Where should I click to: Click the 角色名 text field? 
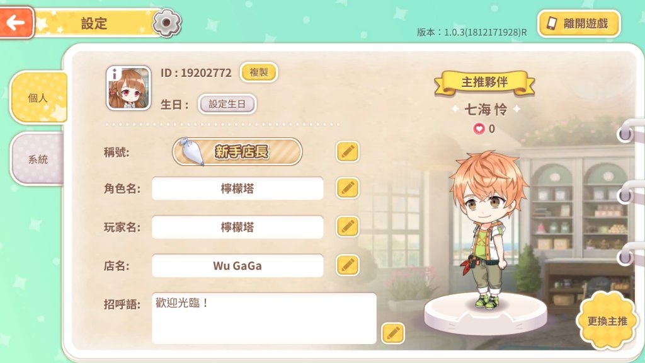237,188
